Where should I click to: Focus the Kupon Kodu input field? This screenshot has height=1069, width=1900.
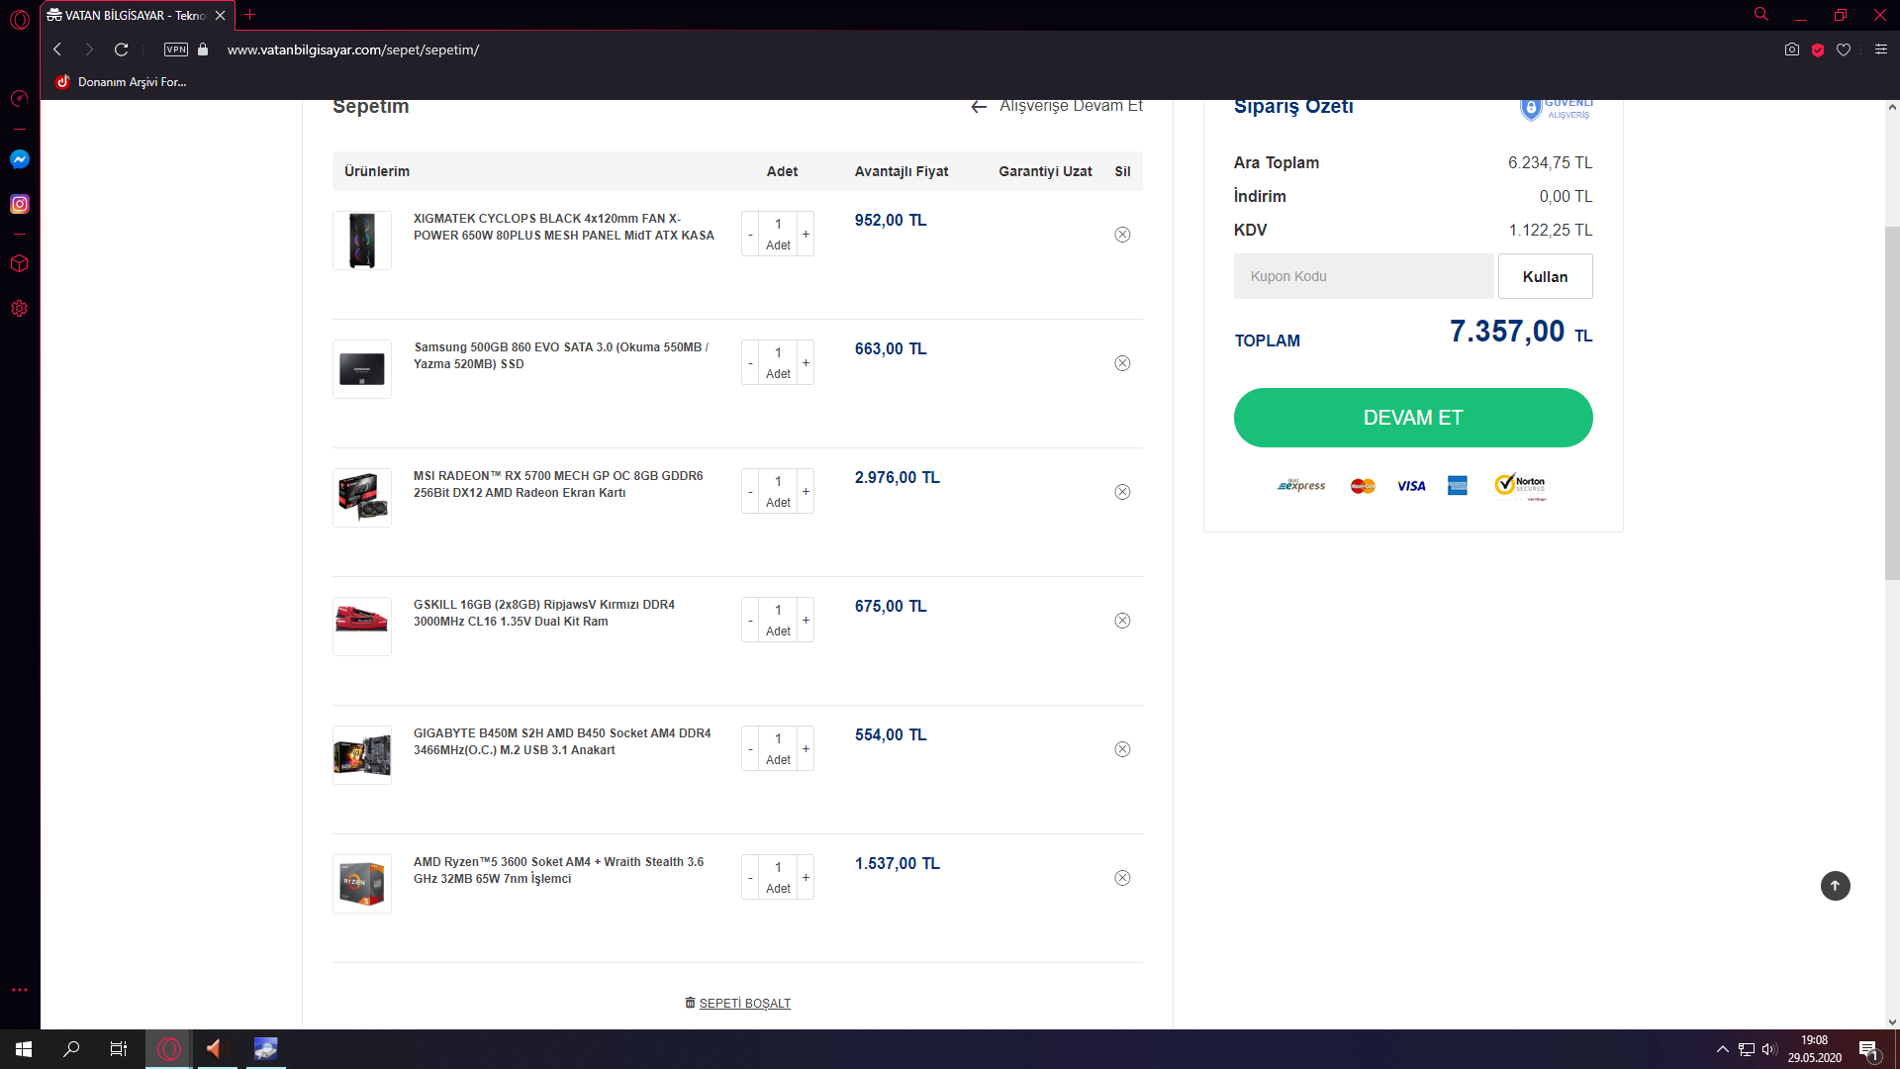pos(1364,276)
